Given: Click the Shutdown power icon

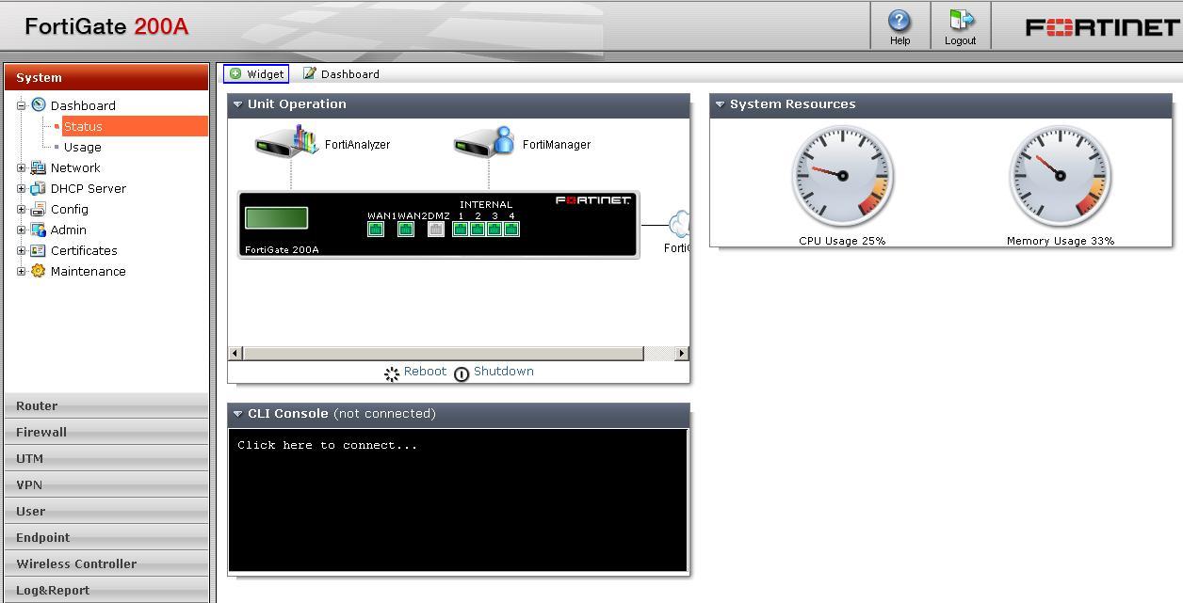Looking at the screenshot, I should (x=462, y=373).
